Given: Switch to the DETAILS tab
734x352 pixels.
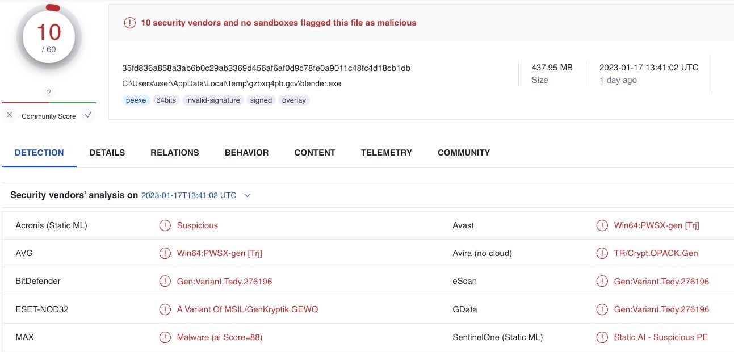Looking at the screenshot, I should [107, 153].
